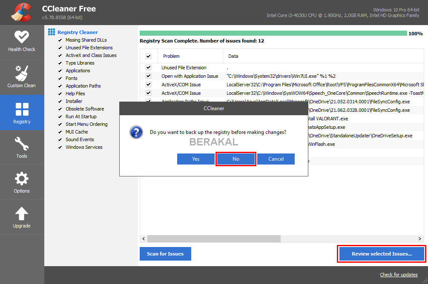
Task: Click Scan for Issues button
Action: pos(165,254)
